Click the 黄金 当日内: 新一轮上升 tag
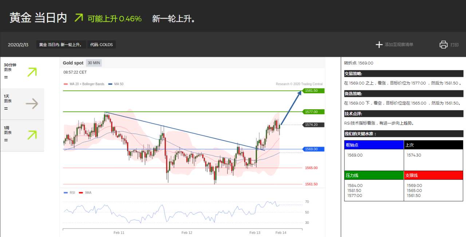Screen dimensions: 466x237 point(61,44)
